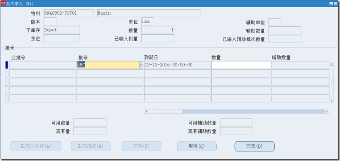Click the 到期日 cell showing 13-12-2016
340x161 pixels.
tap(177, 65)
